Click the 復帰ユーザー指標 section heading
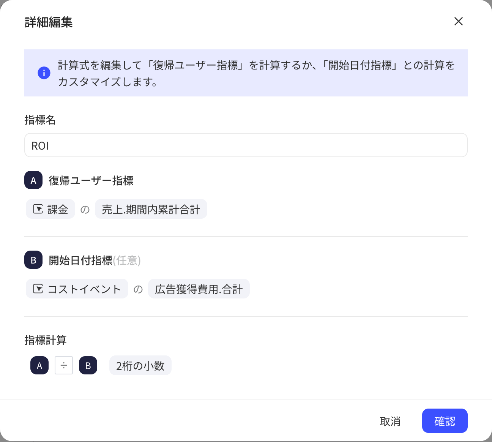This screenshot has height=442, width=492. coord(91,180)
